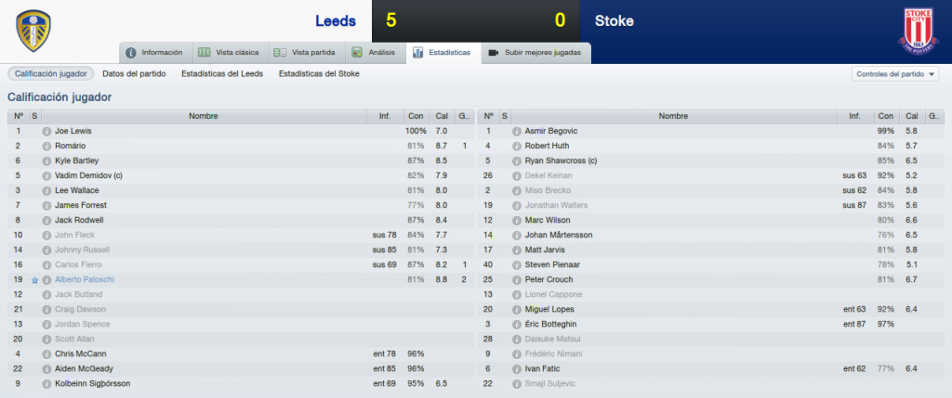
Task: Click info icon next to Peter Crouch
Action: 517,280
